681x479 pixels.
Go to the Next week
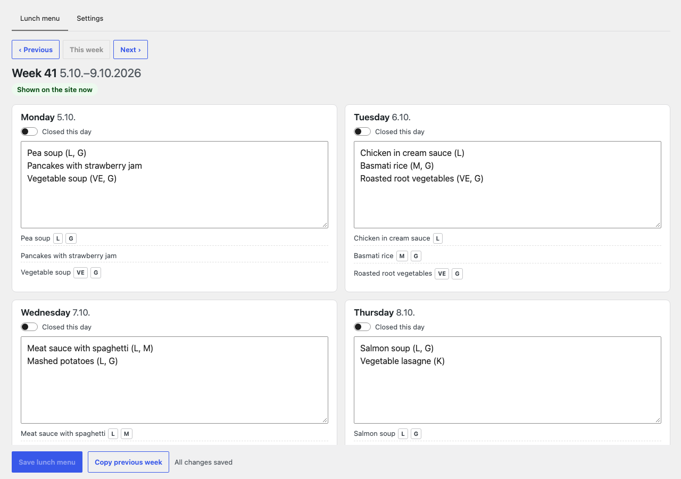coord(130,49)
